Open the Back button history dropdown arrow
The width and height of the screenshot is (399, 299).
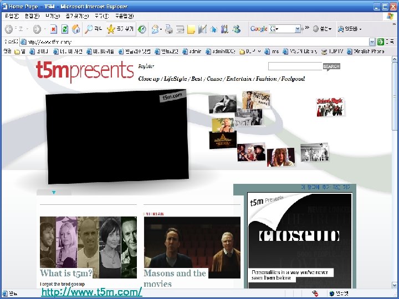27,29
